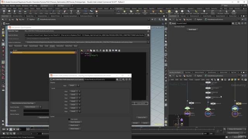Open the first Local Hips dropdown
Viewport: 248px width, 139px height.
coord(75,91)
